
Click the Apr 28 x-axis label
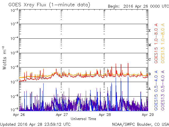(x=105, y=115)
